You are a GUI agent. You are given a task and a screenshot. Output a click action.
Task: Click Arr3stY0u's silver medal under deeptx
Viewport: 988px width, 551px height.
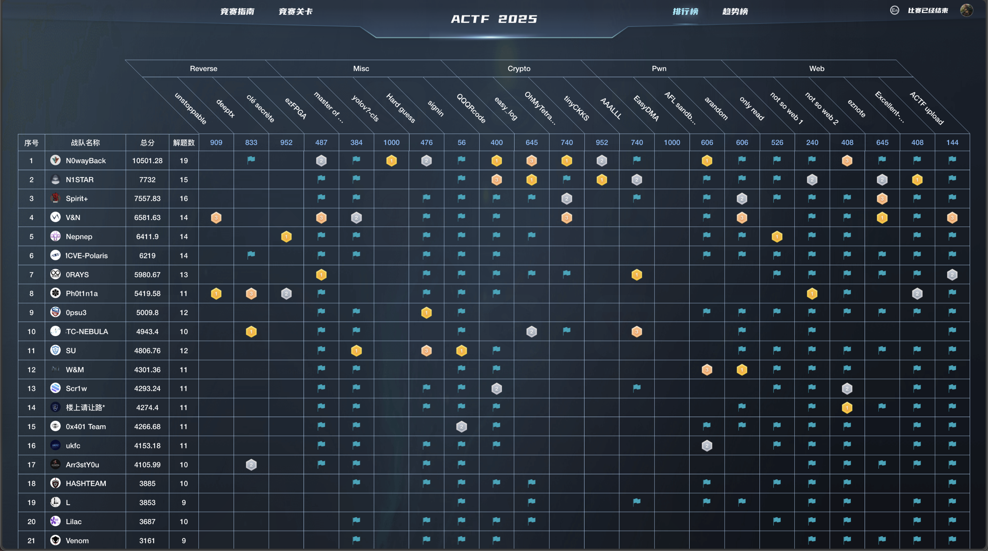(x=251, y=465)
